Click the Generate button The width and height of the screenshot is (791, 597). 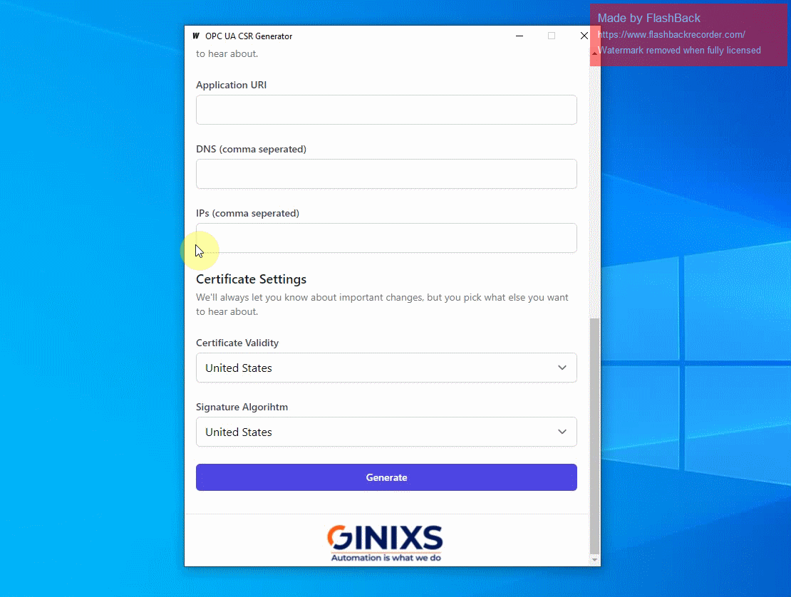386,477
